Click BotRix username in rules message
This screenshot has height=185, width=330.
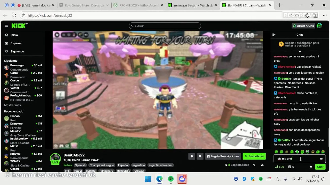click(286, 79)
